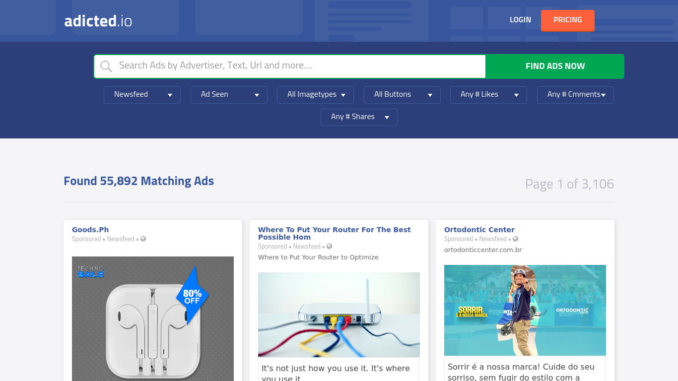
Task: Open the Any # Shares dropdown
Action: (x=359, y=117)
